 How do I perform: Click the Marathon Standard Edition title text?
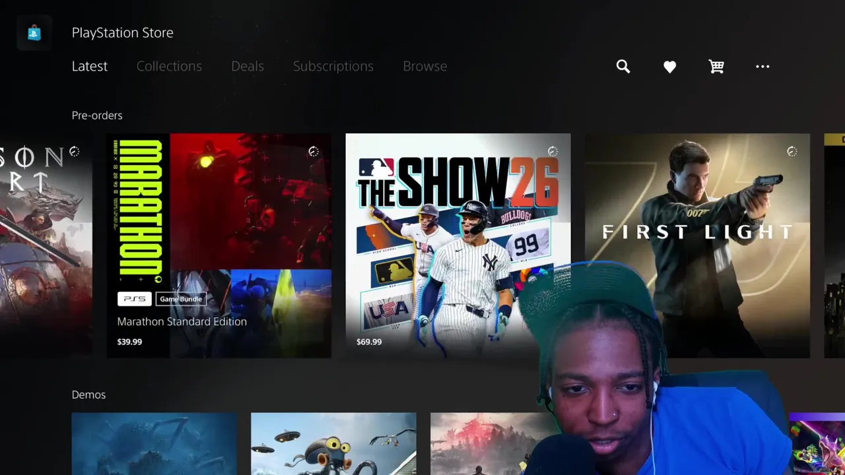(182, 321)
